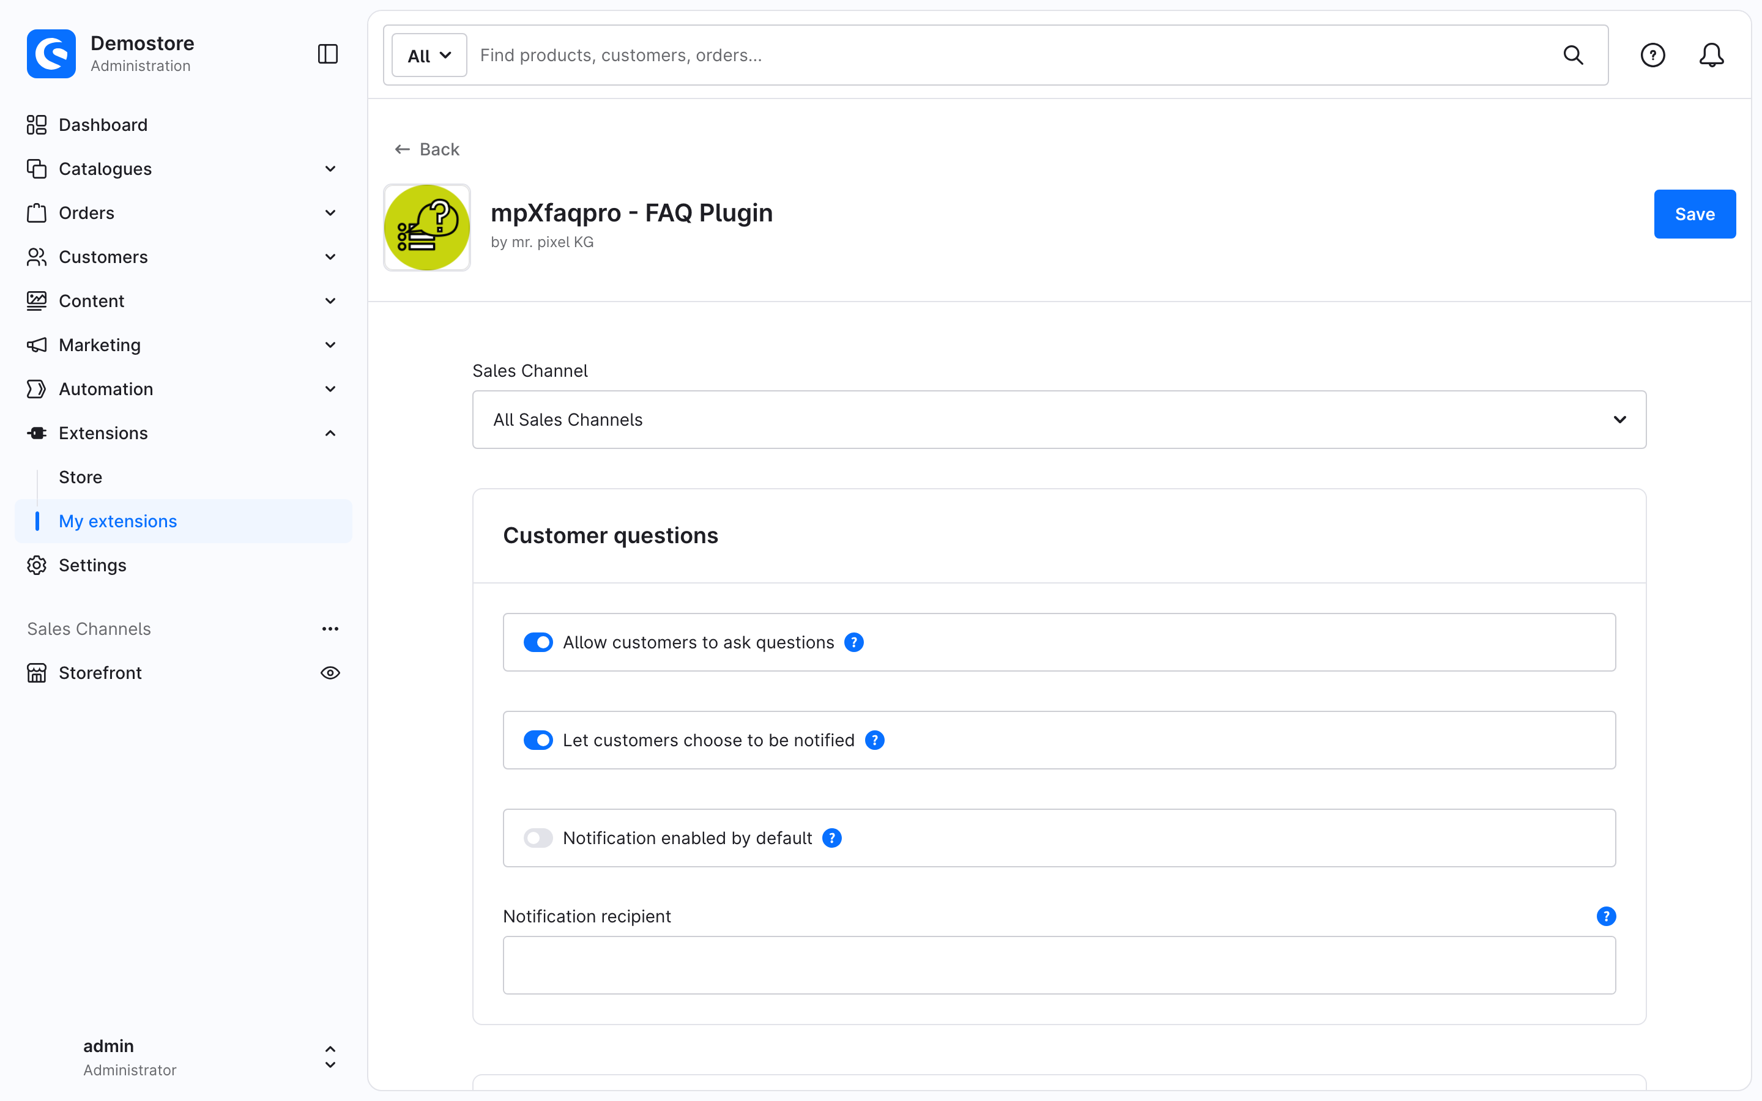
Task: Click the Marketing megaphone icon
Action: click(x=37, y=345)
